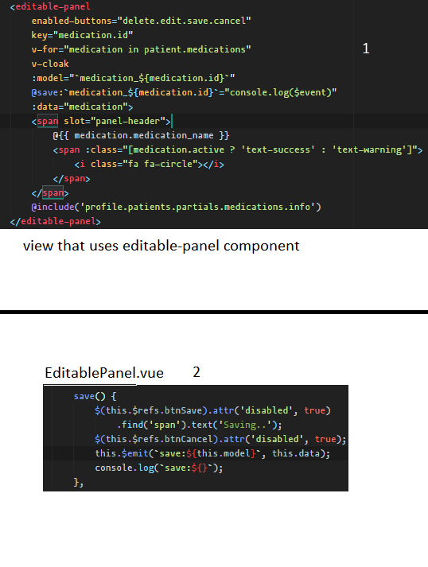Image resolution: width=428 pixels, height=567 pixels.
Task: Click the @include medications.info directive
Action: point(176,207)
